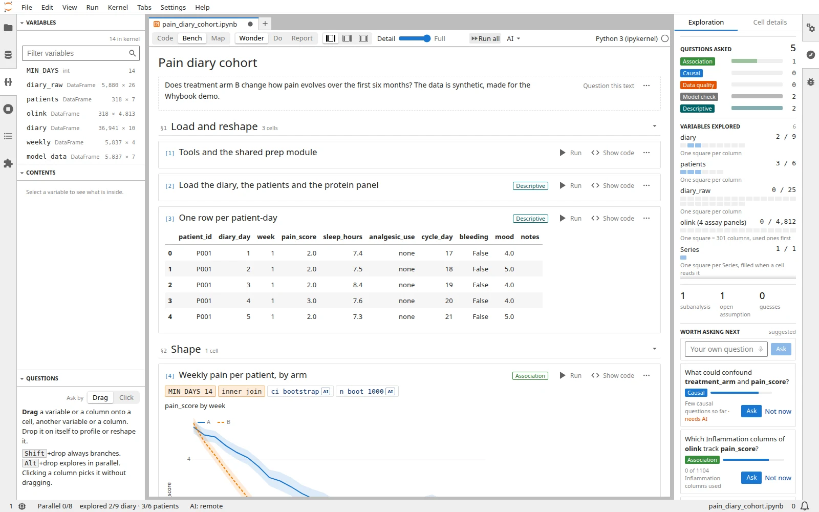Open the Kernel menu
This screenshot has width=819, height=512.
click(x=118, y=7)
